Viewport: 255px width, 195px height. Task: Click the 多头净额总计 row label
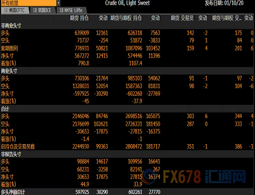[13, 192]
